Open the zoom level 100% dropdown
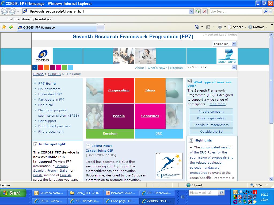274x205 pixels. [267, 185]
